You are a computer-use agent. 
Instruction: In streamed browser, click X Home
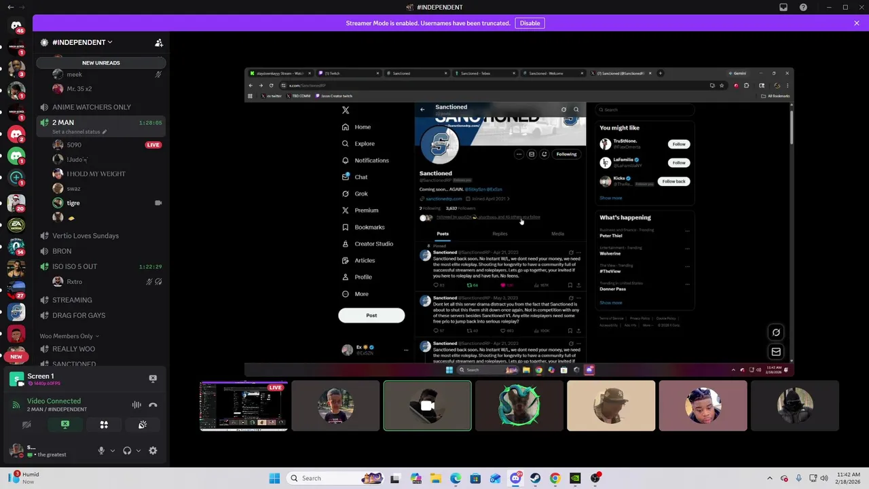point(357,127)
